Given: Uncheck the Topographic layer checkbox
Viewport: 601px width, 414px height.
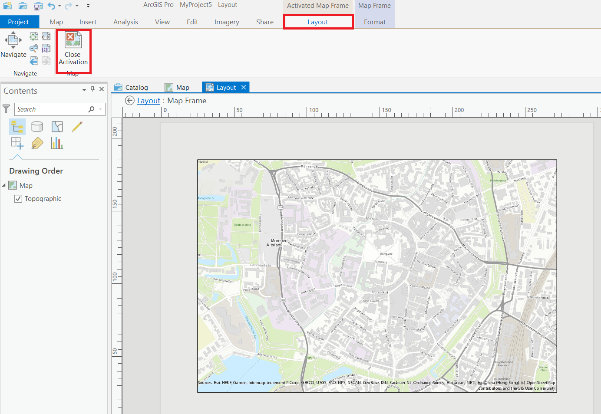Looking at the screenshot, I should coord(18,199).
